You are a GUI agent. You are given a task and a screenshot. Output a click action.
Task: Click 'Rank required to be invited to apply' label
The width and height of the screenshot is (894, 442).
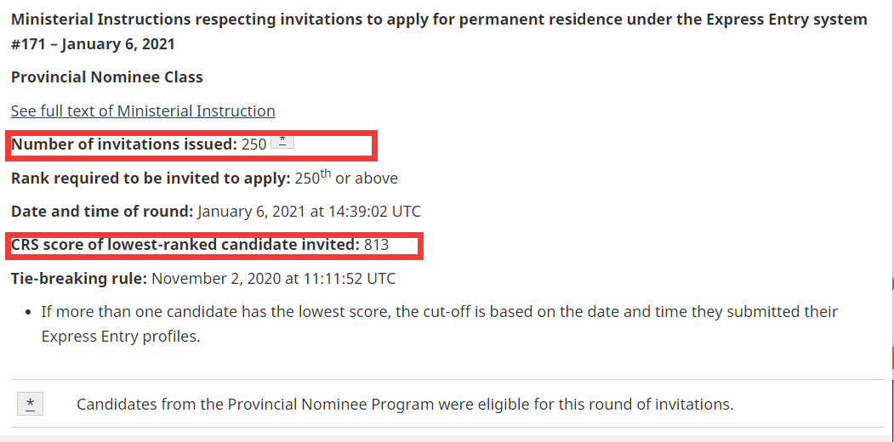(x=150, y=178)
